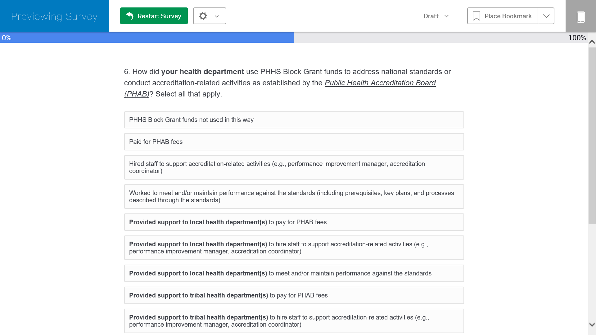Click the bookmark icon

pos(476,16)
